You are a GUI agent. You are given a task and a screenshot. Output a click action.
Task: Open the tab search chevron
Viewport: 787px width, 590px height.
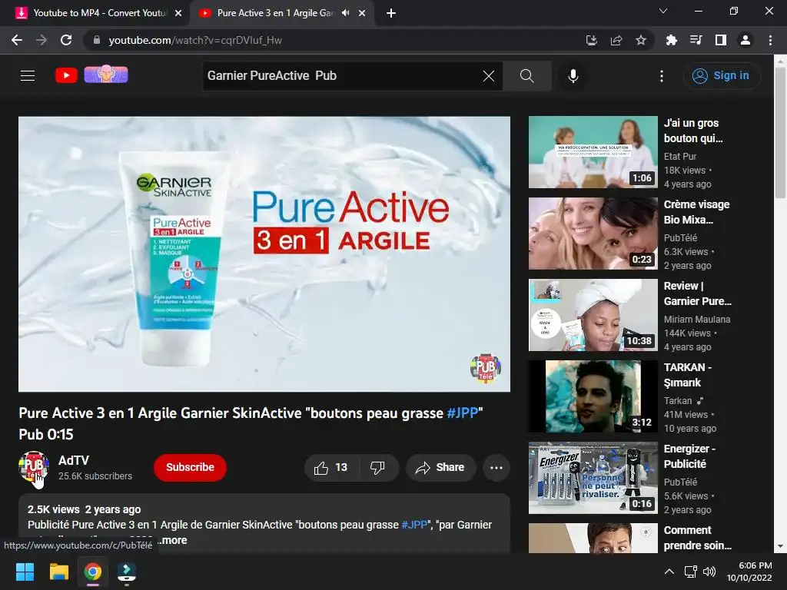662,11
